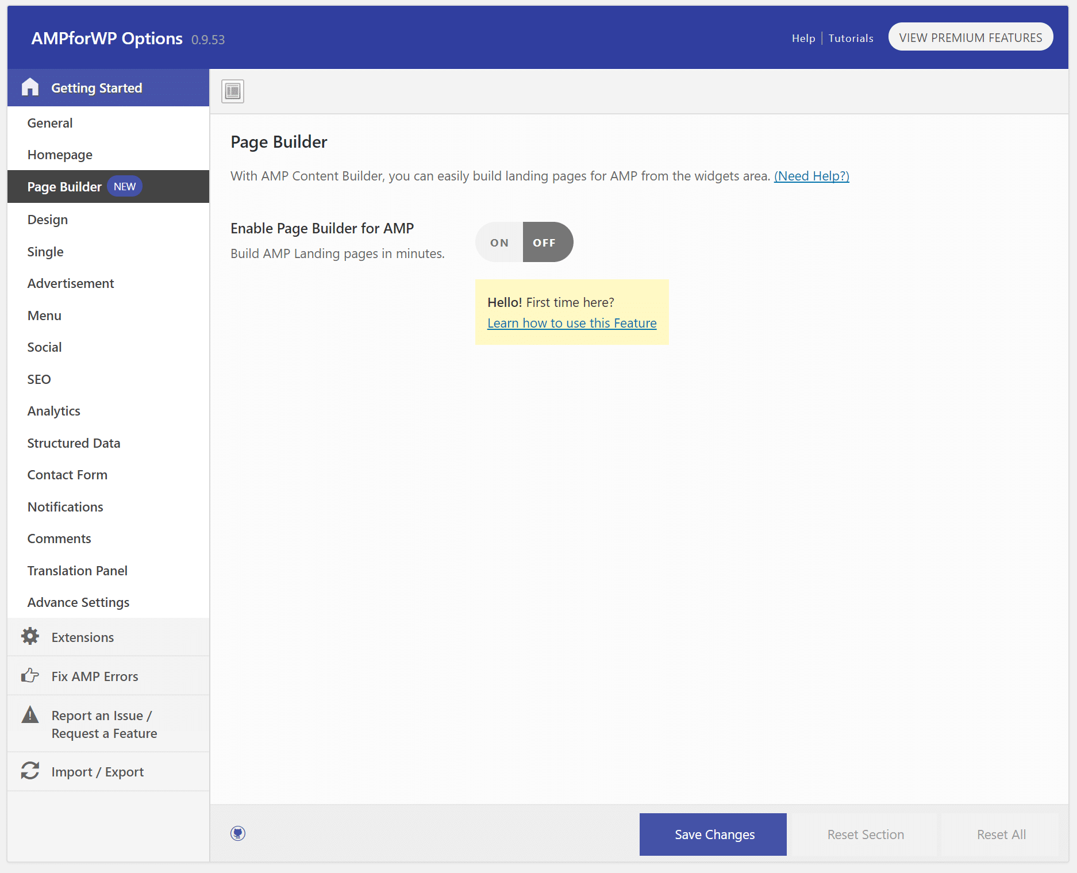The height and width of the screenshot is (873, 1077).
Task: Click the Report an Issue warning triangle icon
Action: [x=29, y=716]
